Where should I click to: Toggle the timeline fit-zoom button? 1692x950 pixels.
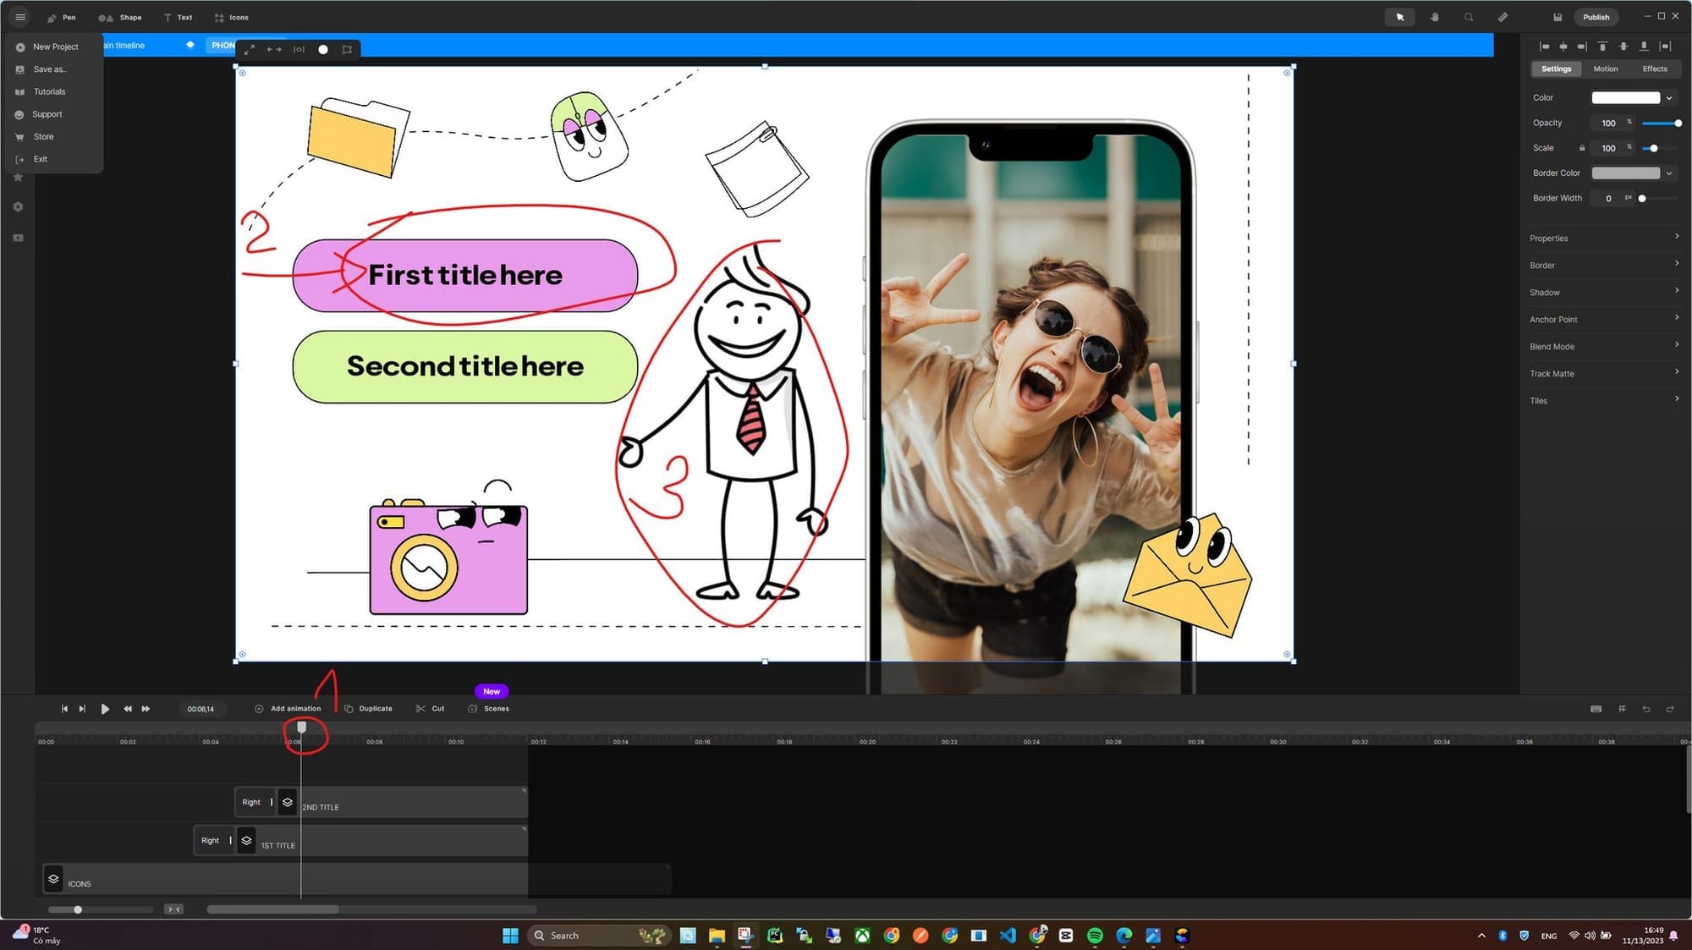173,909
